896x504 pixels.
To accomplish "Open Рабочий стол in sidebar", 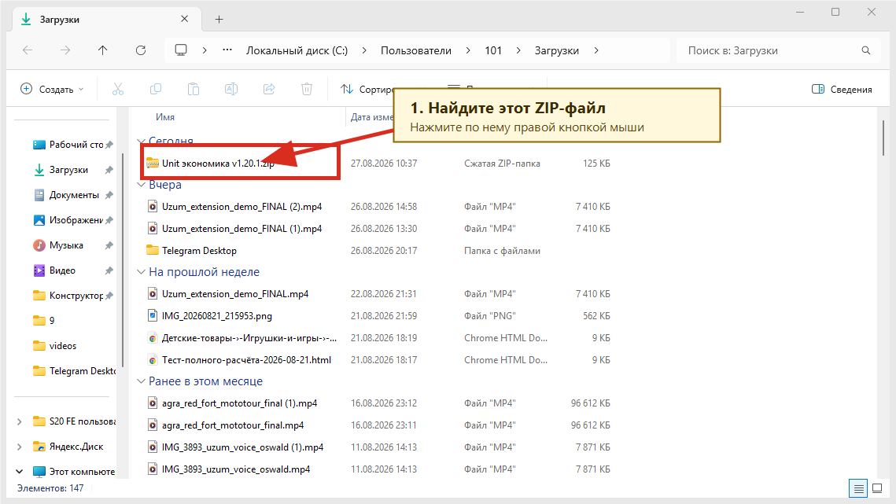I will (73, 145).
